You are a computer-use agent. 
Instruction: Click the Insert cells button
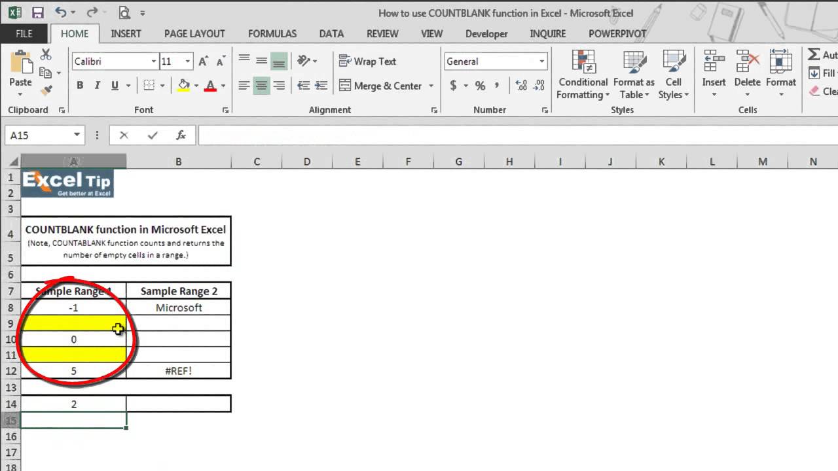coord(714,75)
